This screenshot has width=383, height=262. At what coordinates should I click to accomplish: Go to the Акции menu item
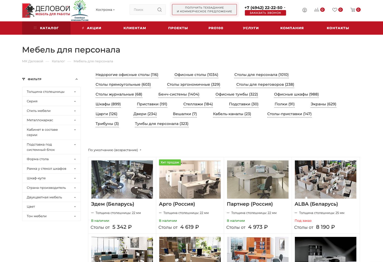[x=92, y=28]
